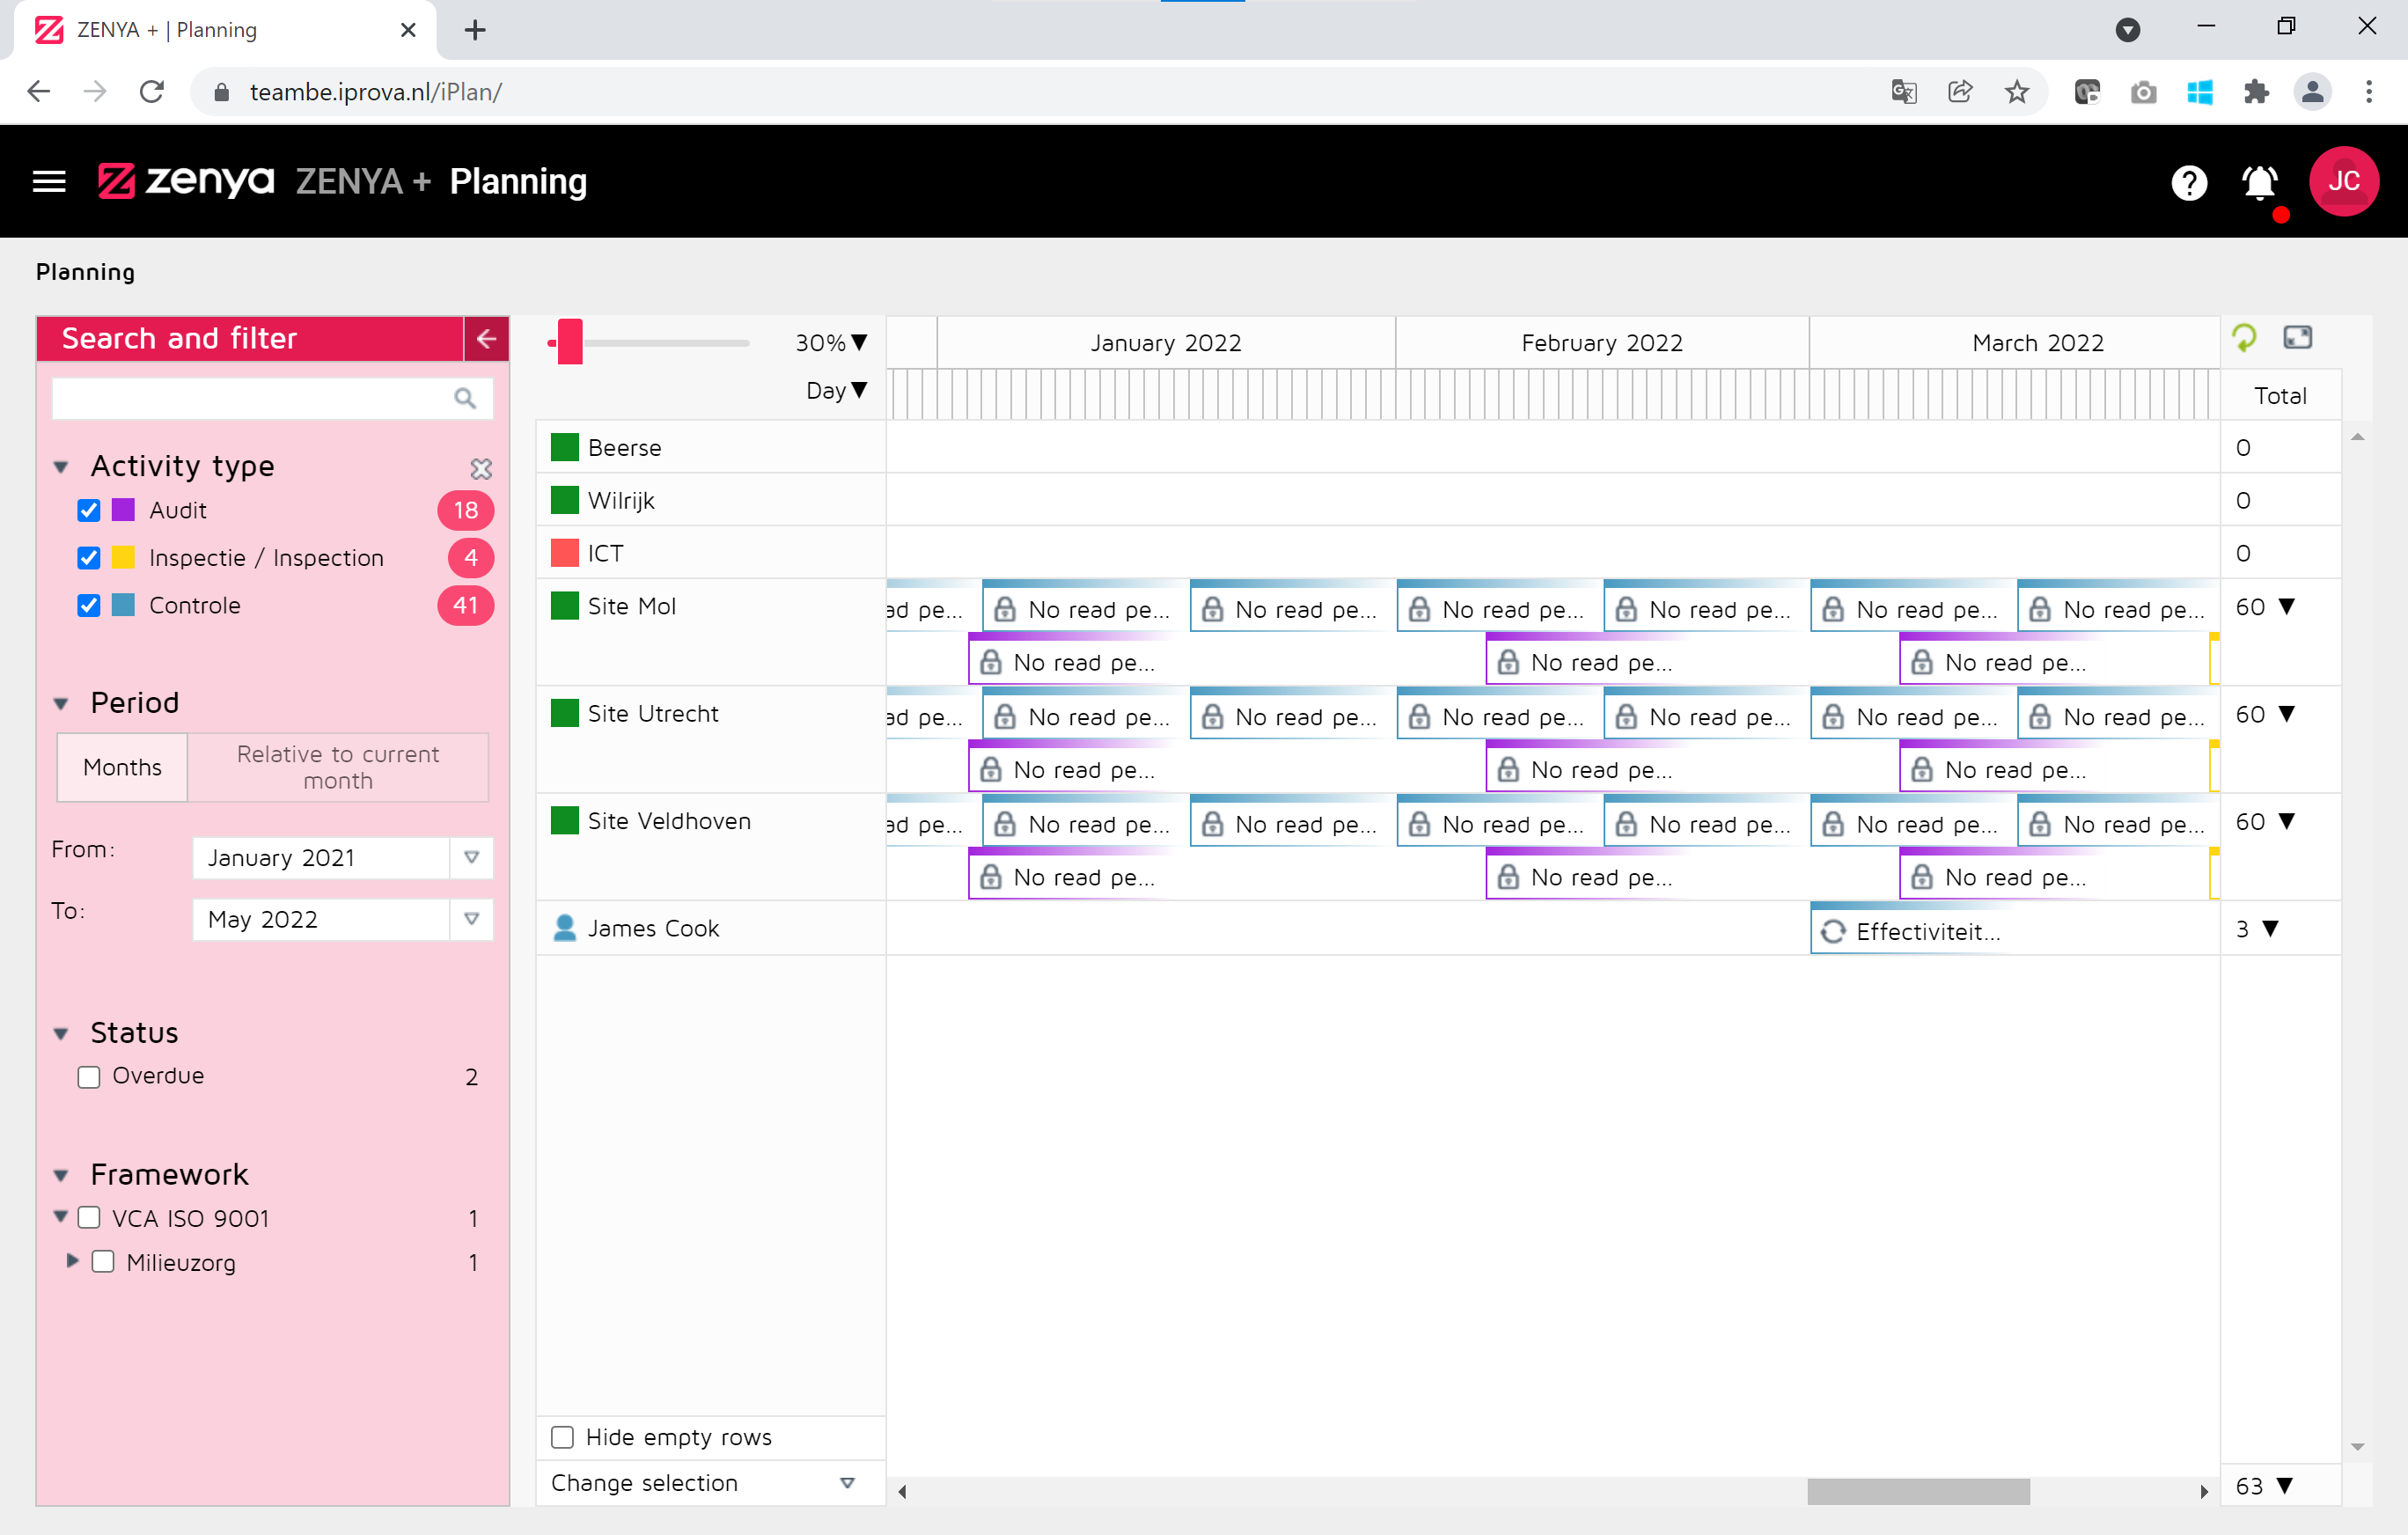
Task: Clear the Activity type filter selection
Action: [481, 468]
